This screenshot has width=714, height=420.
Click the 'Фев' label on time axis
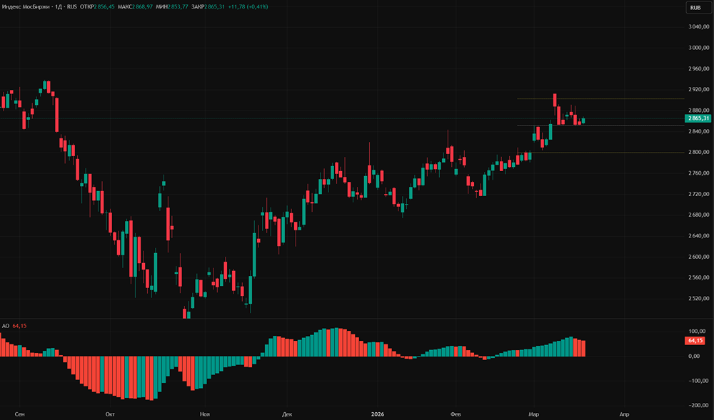coord(456,414)
